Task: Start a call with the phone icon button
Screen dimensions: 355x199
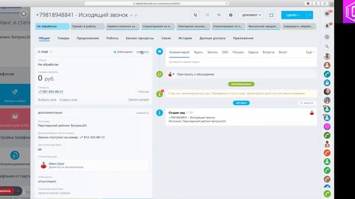Action: click(x=195, y=15)
